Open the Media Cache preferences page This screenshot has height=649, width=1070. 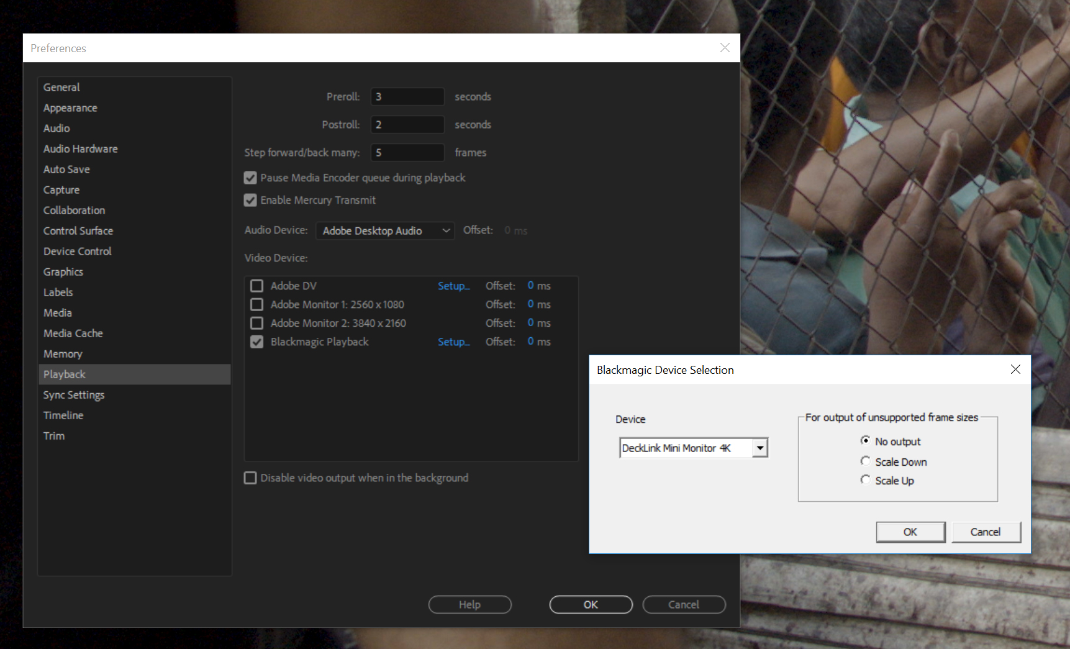tap(73, 333)
